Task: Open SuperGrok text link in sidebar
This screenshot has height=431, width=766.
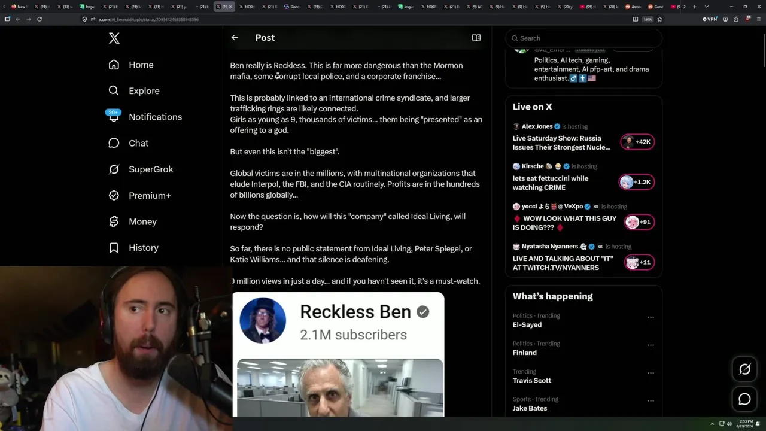Action: 151,169
